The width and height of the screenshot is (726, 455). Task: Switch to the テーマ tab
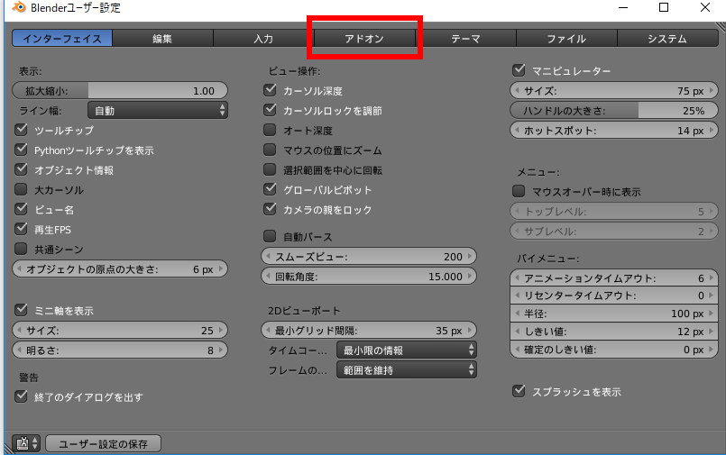tap(465, 39)
